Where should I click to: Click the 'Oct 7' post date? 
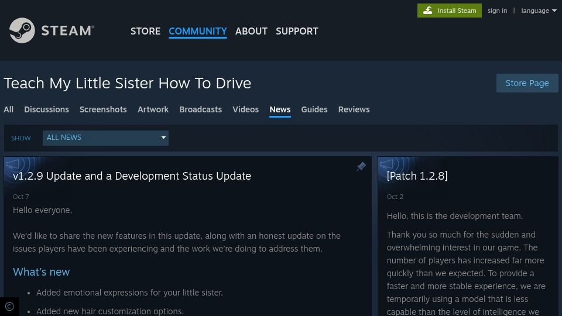(x=21, y=197)
